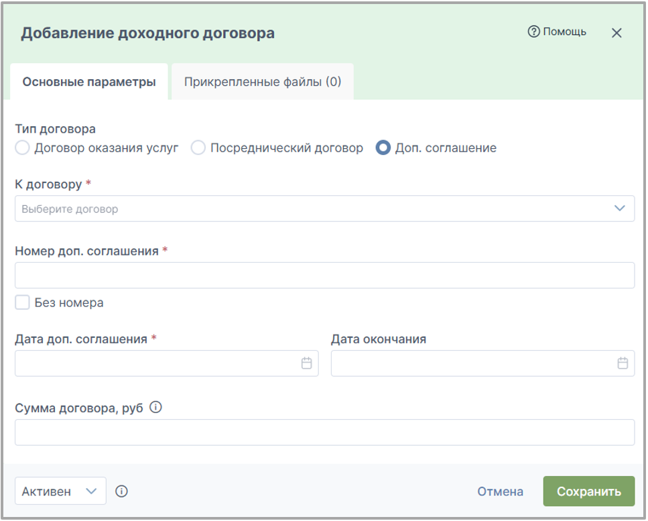
Task: Select Посреднический договор radio button
Action: 198,148
